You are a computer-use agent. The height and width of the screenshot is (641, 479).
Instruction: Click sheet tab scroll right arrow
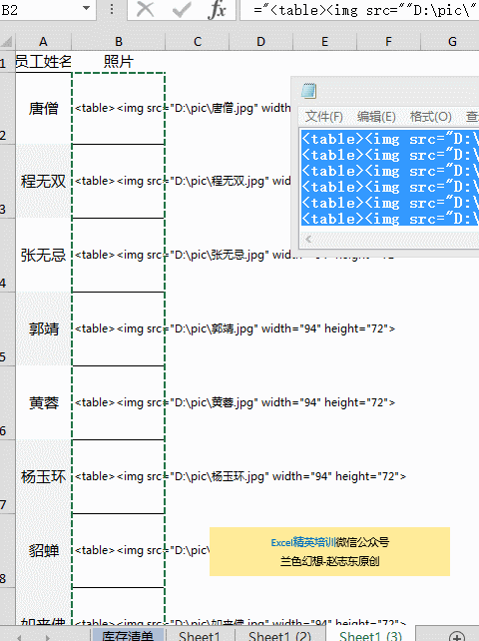coord(48,637)
